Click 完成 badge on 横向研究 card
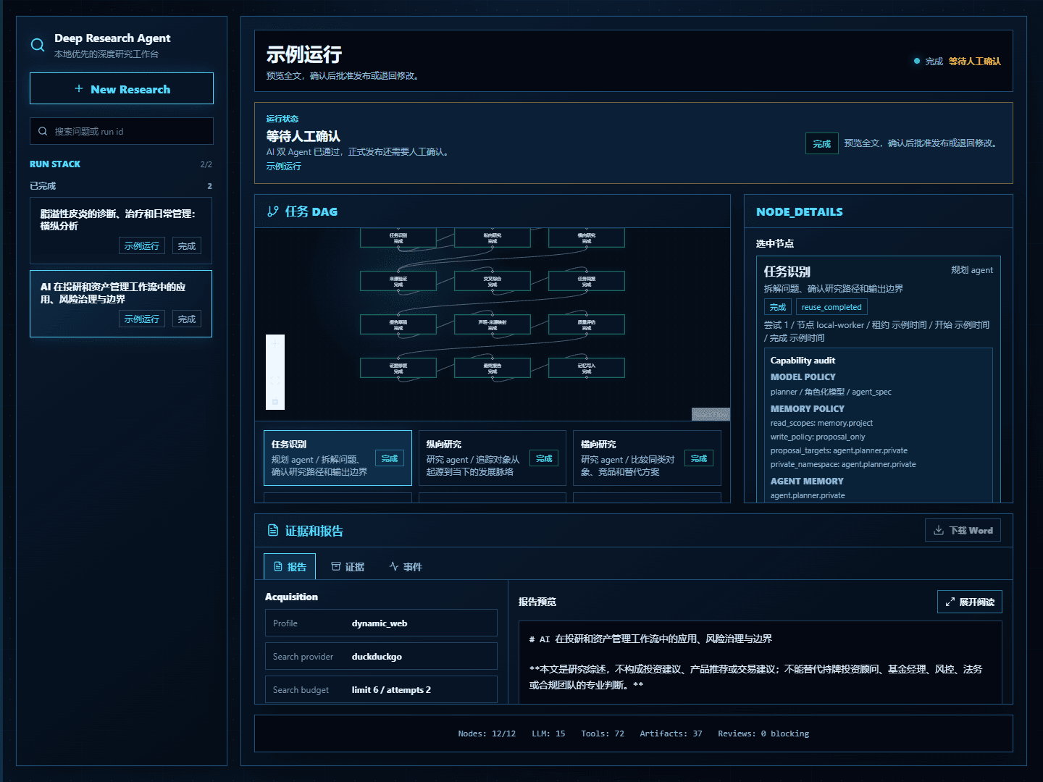 699,458
